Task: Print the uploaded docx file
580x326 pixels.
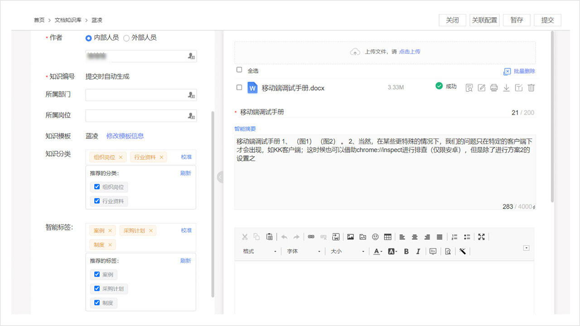Action: coord(494,88)
